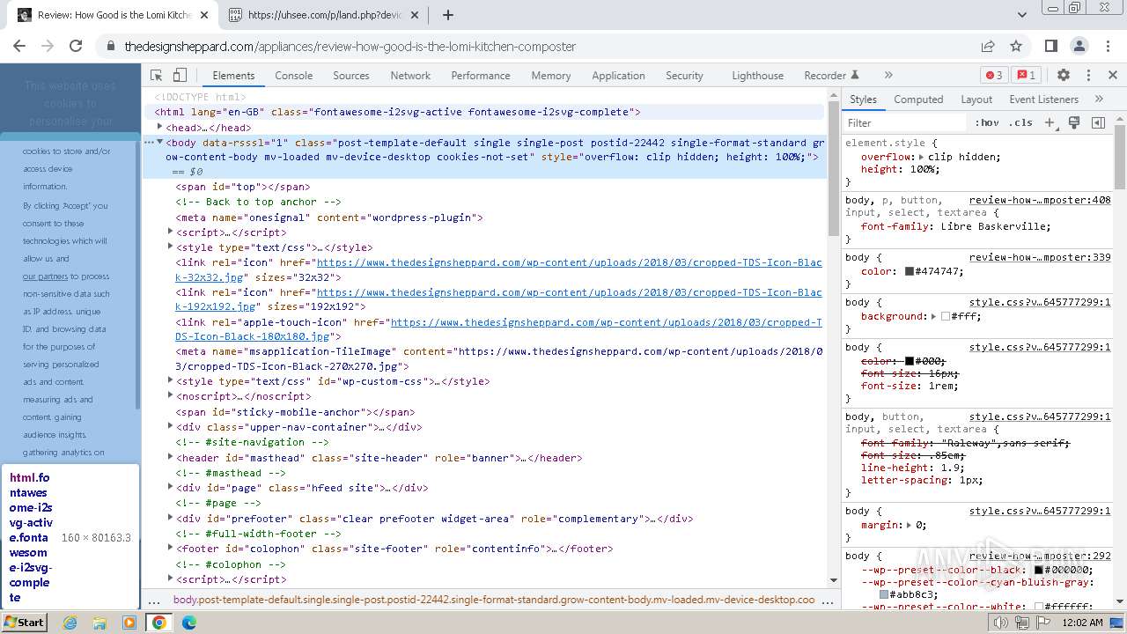Image resolution: width=1127 pixels, height=634 pixels.
Task: Open a new browser tab
Action: (x=448, y=15)
